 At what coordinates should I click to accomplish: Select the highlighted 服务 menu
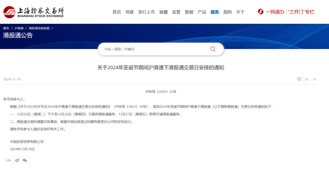pyautogui.click(x=215, y=12)
